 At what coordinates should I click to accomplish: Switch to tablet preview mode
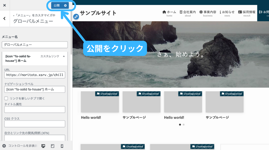tap(53, 146)
